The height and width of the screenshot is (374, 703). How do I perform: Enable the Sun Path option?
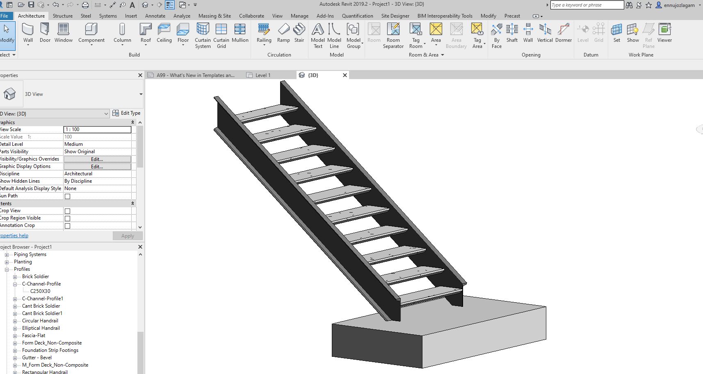[x=67, y=196]
